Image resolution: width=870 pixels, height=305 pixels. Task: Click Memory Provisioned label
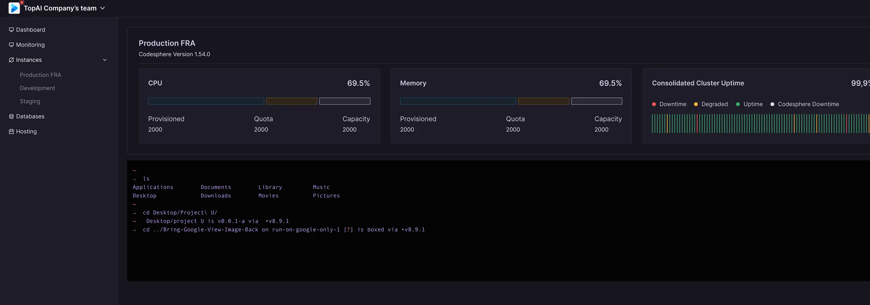pyautogui.click(x=418, y=119)
